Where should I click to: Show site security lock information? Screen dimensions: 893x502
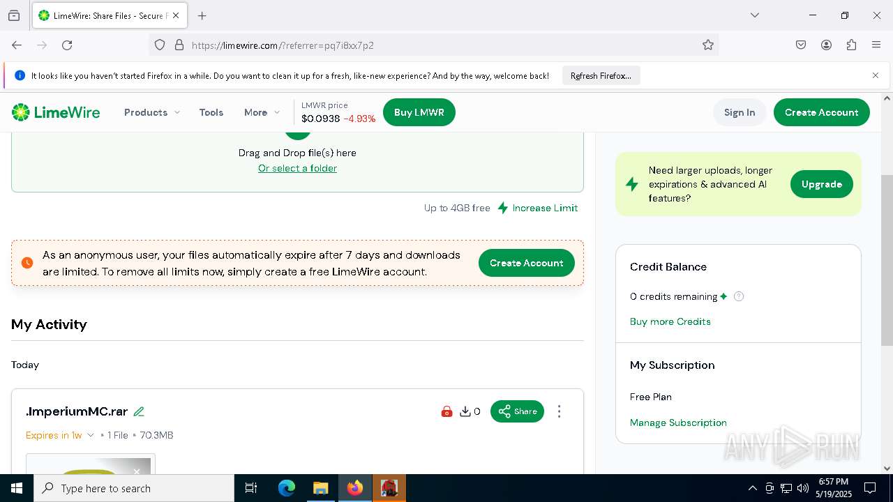(x=179, y=45)
